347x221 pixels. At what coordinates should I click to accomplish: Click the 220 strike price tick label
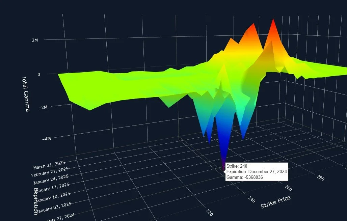pos(210,213)
